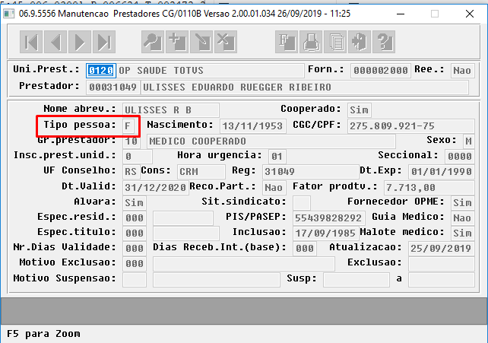Click Dt.Exp field 01/01/1990
The image size is (488, 343).
point(442,172)
